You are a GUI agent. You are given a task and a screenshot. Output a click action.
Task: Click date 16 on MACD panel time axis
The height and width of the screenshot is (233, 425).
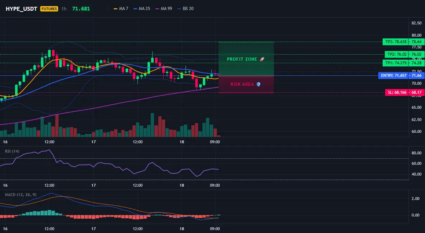tap(5, 229)
